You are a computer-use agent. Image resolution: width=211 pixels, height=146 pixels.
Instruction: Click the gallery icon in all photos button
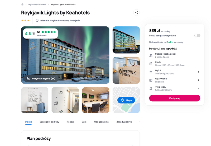pyautogui.click(x=28, y=78)
